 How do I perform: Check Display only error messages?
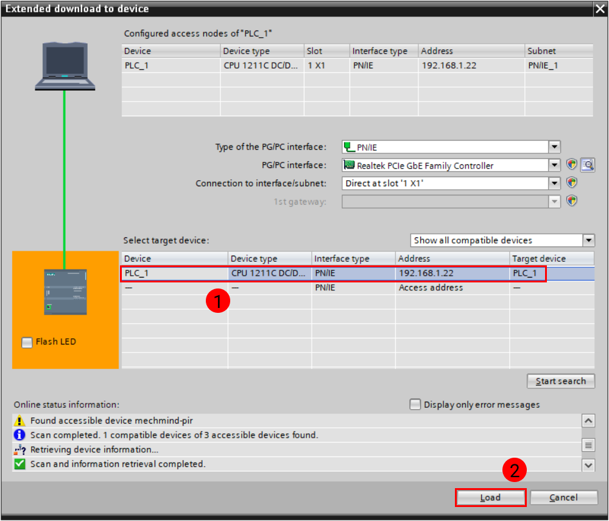(415, 404)
